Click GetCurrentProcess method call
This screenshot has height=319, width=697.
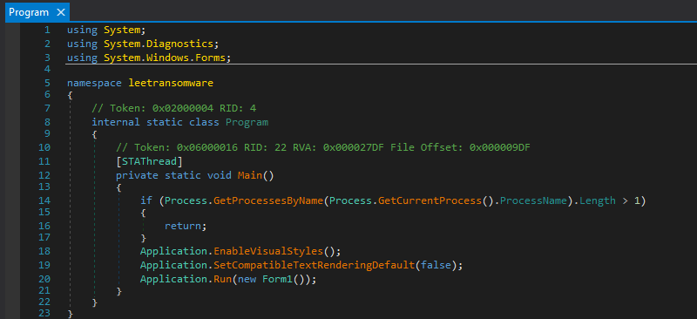coord(430,200)
